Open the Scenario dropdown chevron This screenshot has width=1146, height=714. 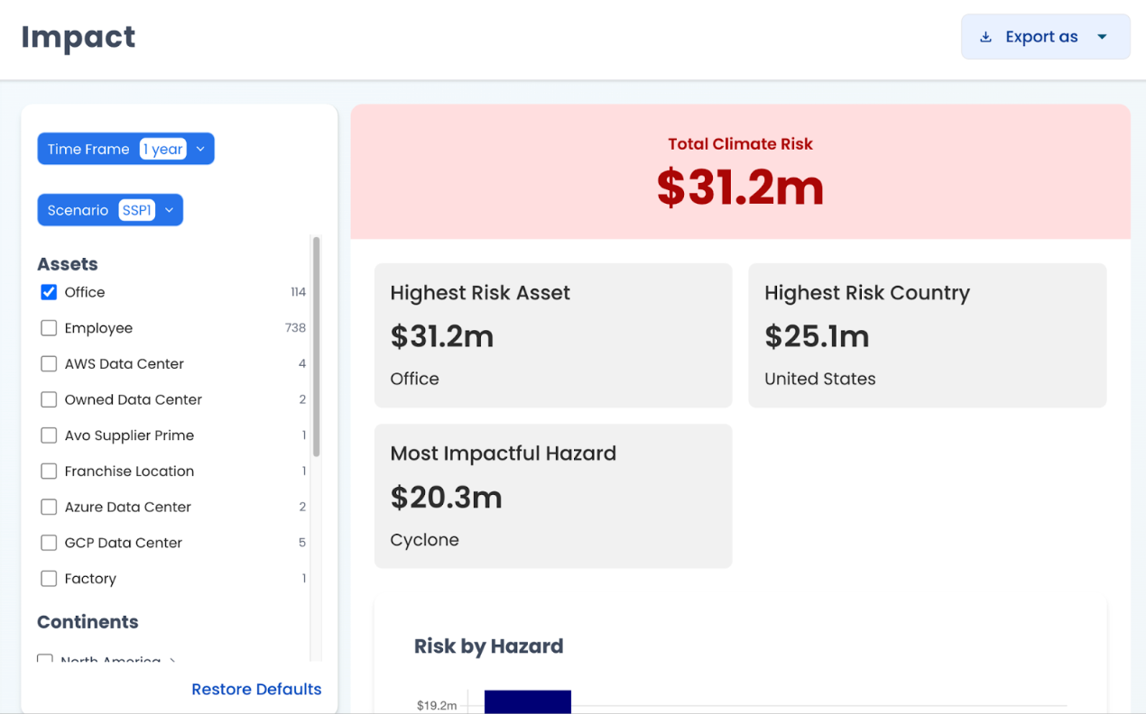169,210
